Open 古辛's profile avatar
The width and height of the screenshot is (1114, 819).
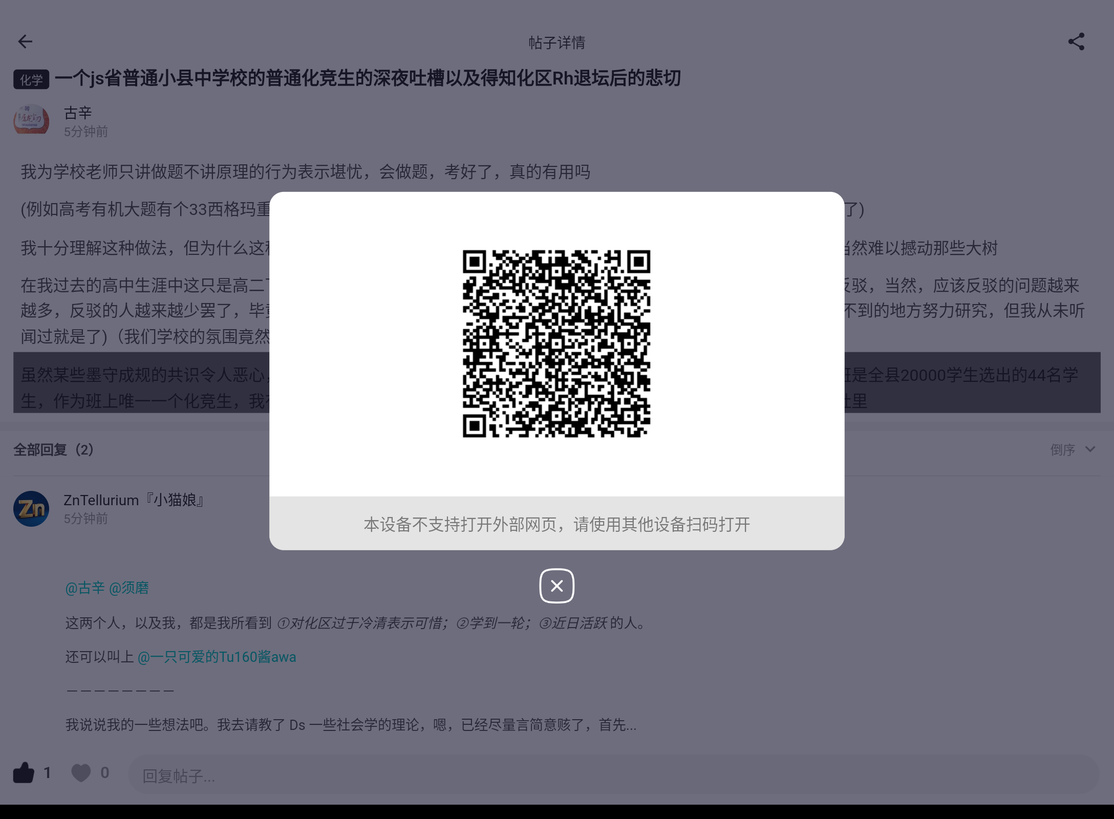pyautogui.click(x=31, y=120)
